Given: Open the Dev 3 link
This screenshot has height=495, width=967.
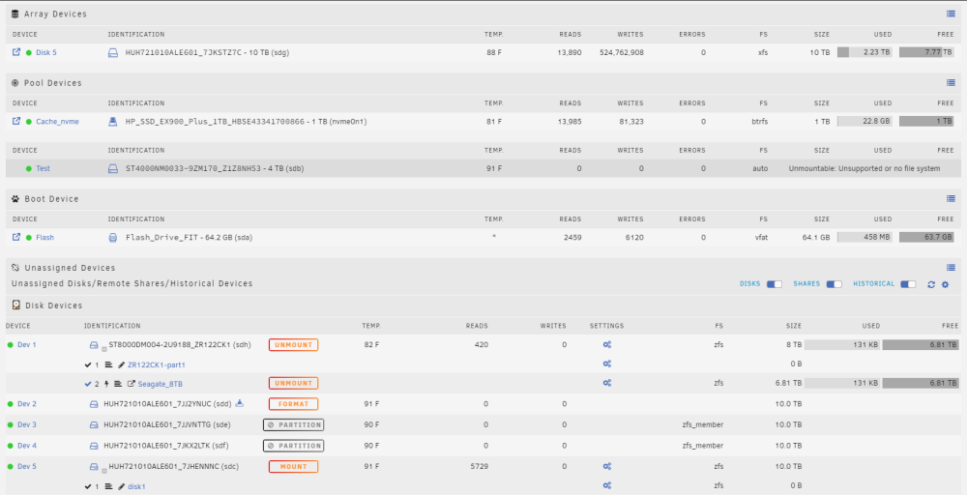Looking at the screenshot, I should point(27,425).
